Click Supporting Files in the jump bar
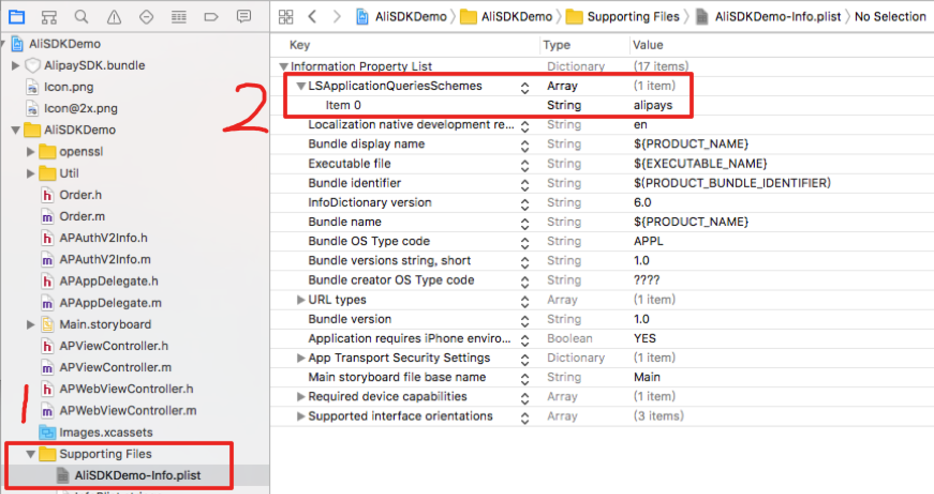 623,17
